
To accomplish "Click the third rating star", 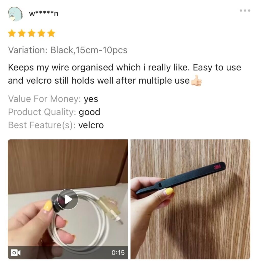I will click(31, 33).
